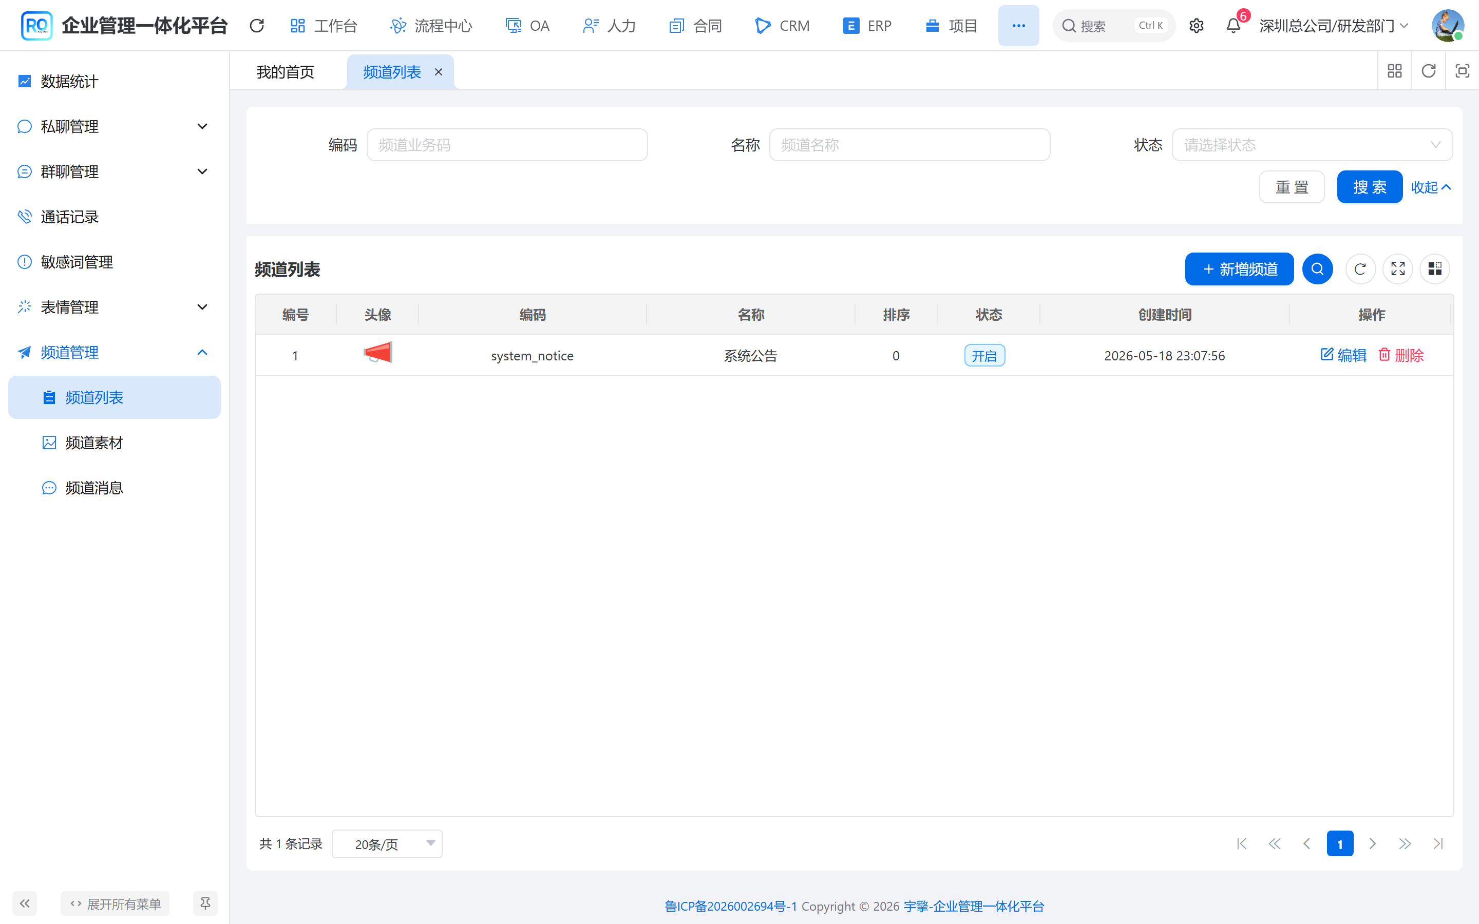Click the 搜索 button
Screen dimensions: 1479x924
point(1370,187)
